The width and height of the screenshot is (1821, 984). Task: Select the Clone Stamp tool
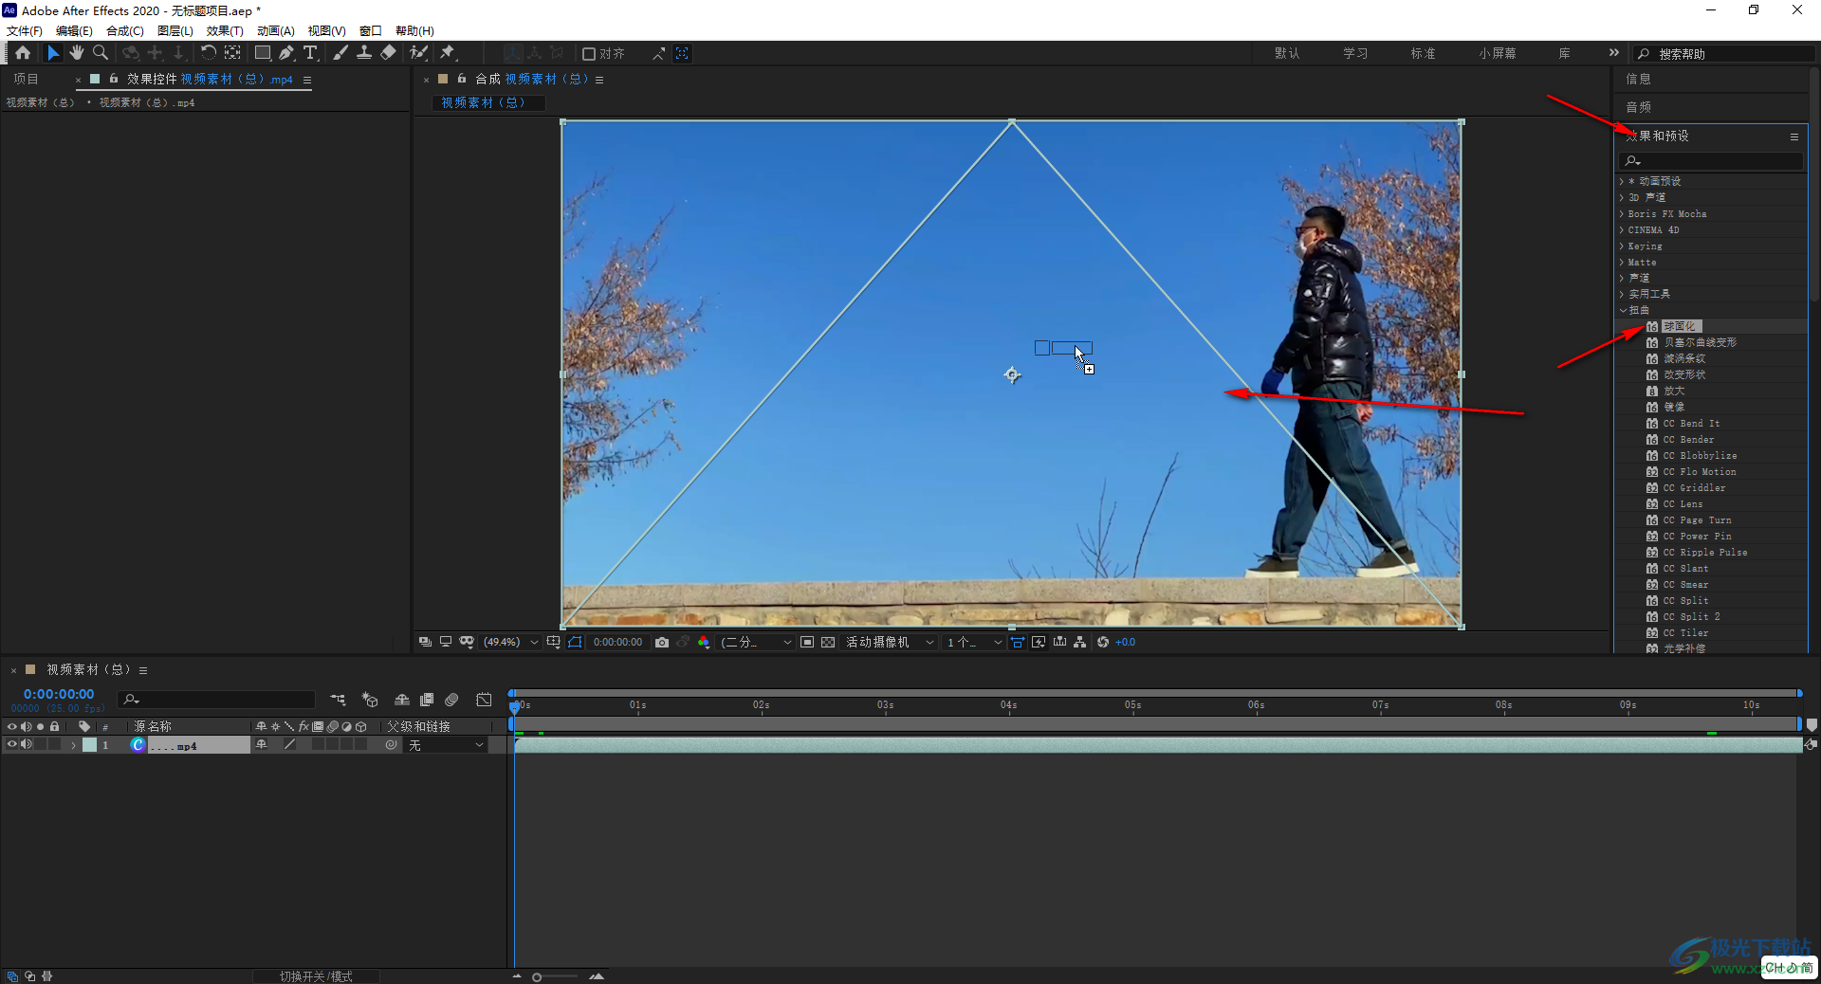364,53
